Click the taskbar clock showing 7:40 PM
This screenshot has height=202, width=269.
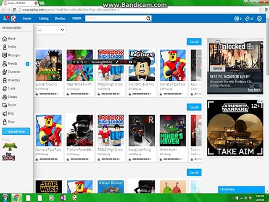(260, 198)
